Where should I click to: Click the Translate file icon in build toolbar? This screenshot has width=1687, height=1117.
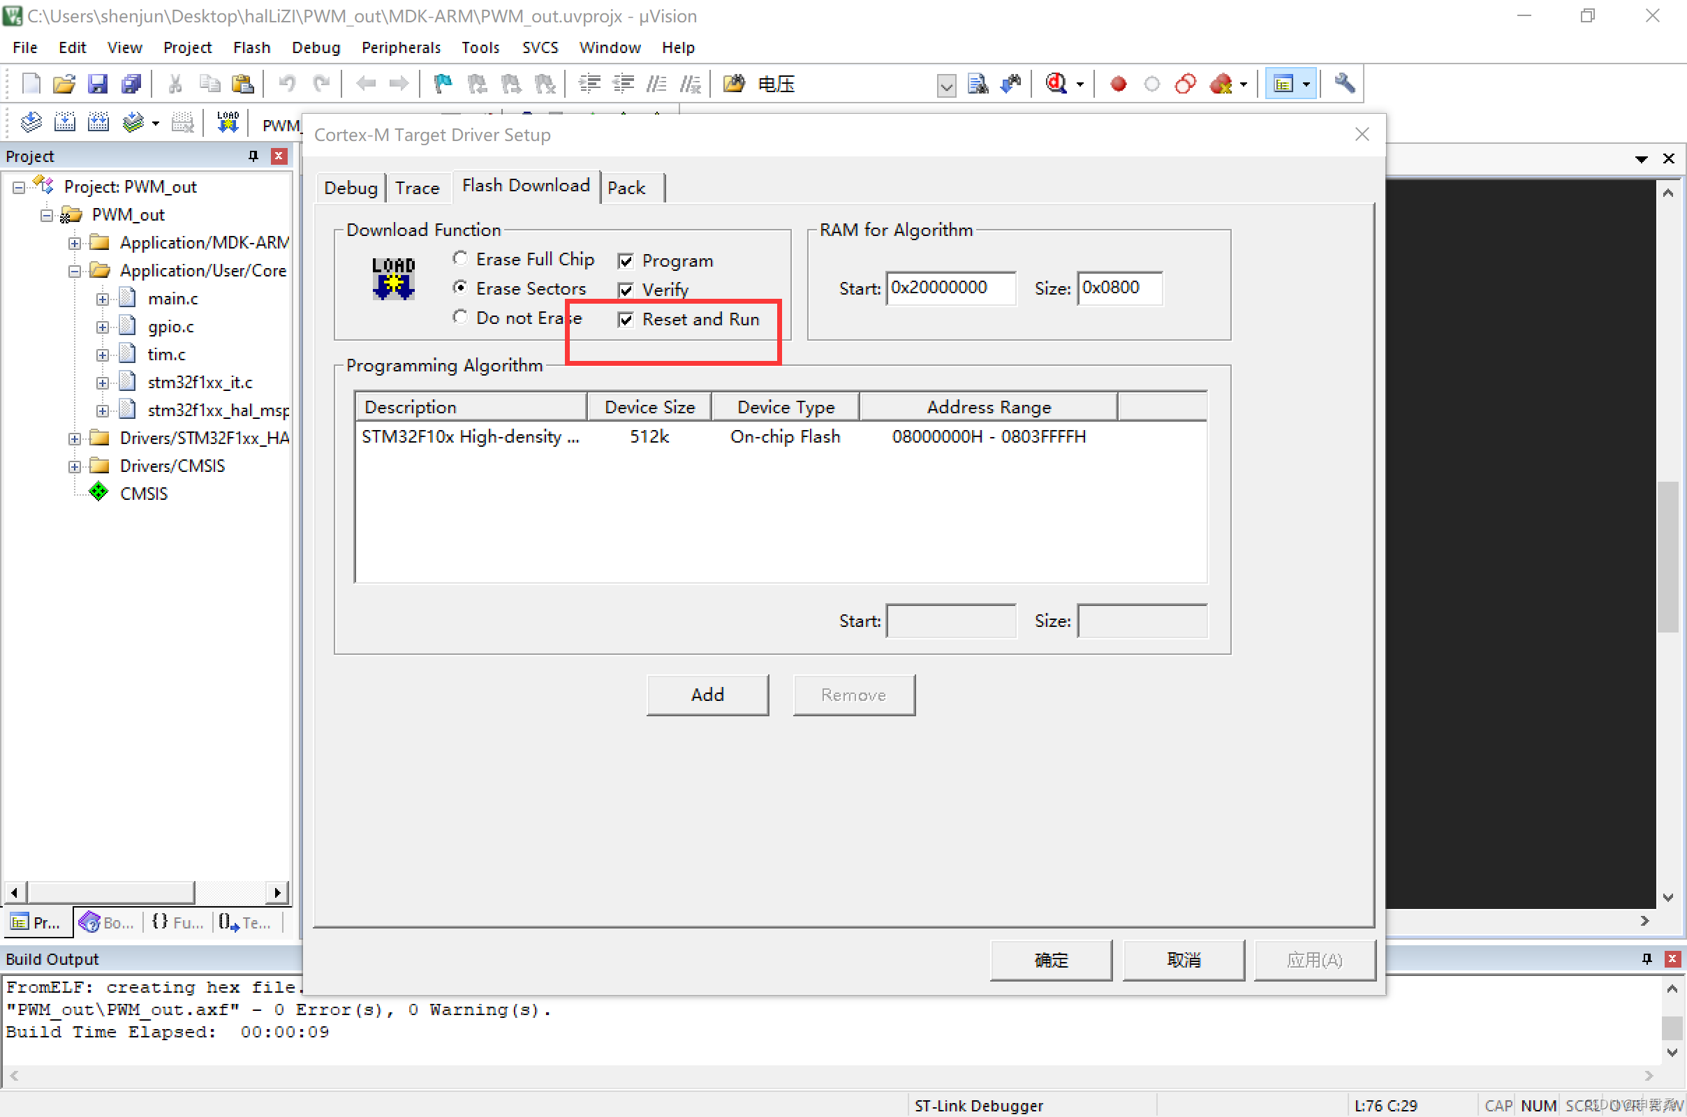click(x=31, y=124)
